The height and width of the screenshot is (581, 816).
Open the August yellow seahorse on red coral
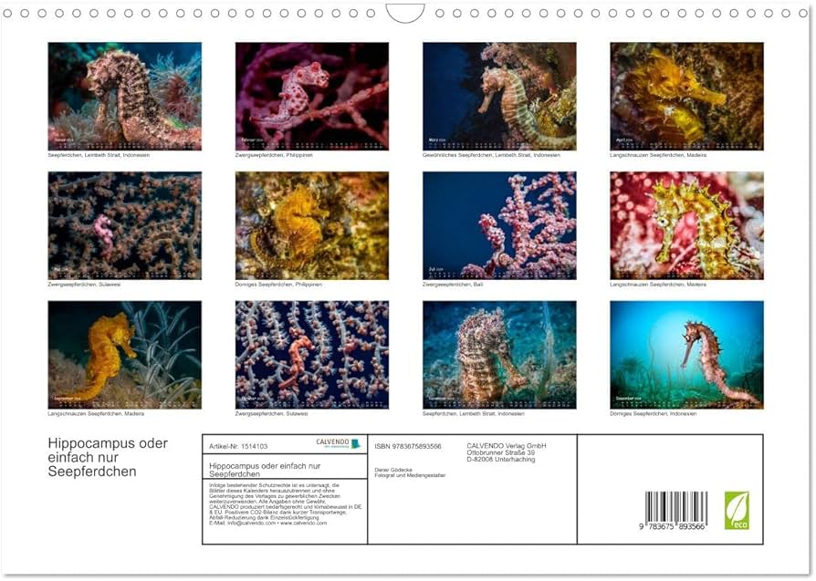[687, 225]
